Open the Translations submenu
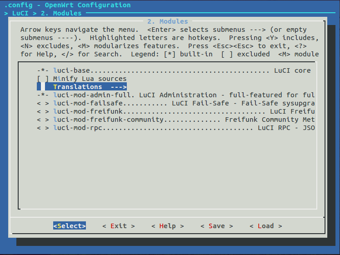This screenshot has height=255, width=340. 82,87
